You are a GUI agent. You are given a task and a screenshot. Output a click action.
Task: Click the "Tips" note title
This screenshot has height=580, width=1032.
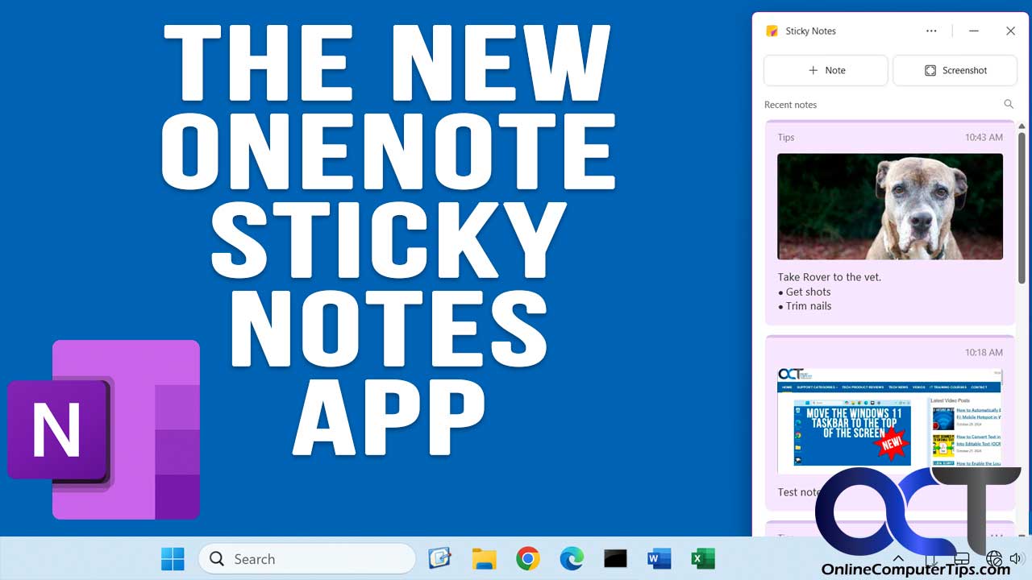pos(786,138)
